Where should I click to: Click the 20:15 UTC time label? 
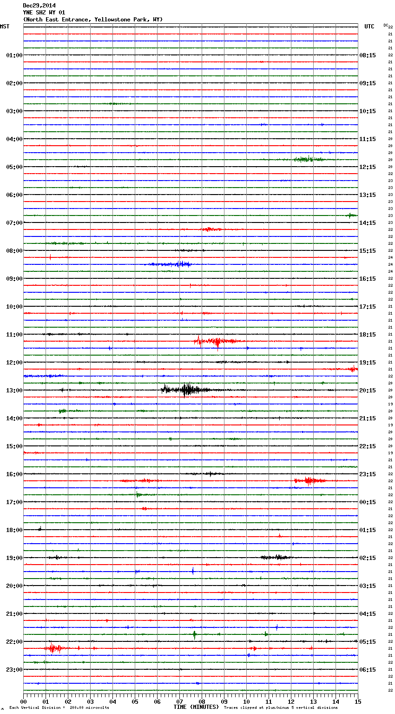coord(368,391)
